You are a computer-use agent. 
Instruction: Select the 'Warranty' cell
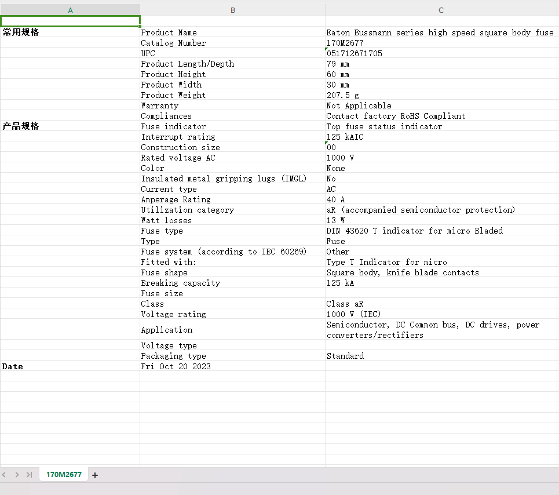pos(232,105)
